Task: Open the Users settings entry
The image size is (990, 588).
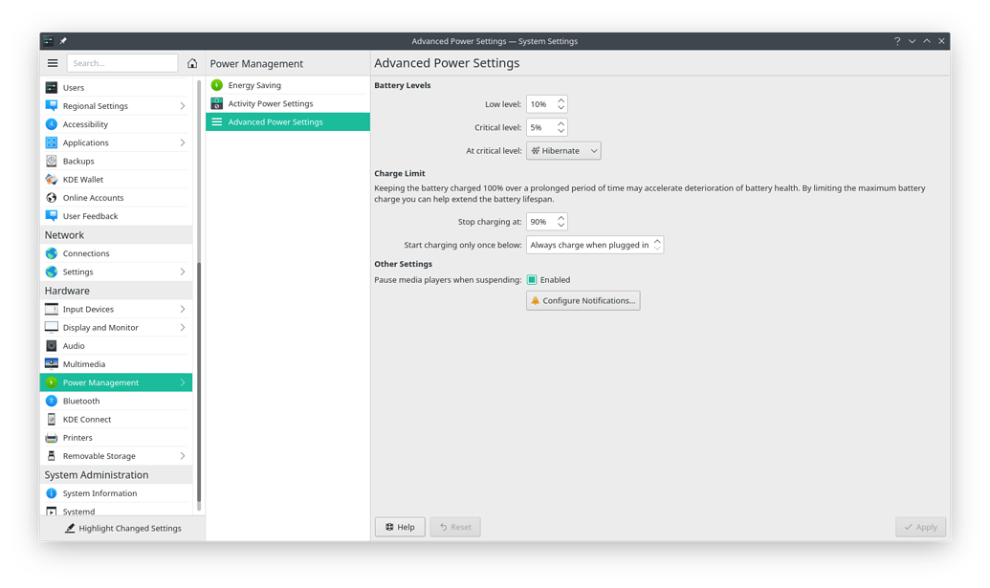Action: tap(116, 88)
